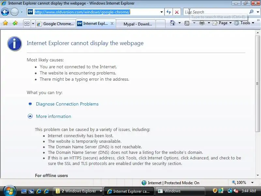Select the oldversion.com URL address field
This screenshot has height=196, width=261.
[82, 12]
